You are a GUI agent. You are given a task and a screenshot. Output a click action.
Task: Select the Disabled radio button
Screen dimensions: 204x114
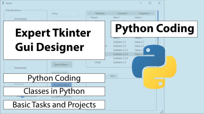pyautogui.click(x=11, y=84)
